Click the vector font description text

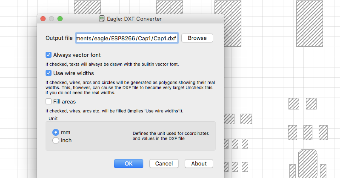[112, 64]
